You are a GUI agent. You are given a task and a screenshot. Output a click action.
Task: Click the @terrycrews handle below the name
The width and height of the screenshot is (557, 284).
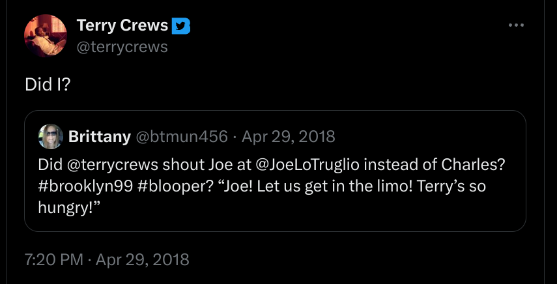click(122, 47)
